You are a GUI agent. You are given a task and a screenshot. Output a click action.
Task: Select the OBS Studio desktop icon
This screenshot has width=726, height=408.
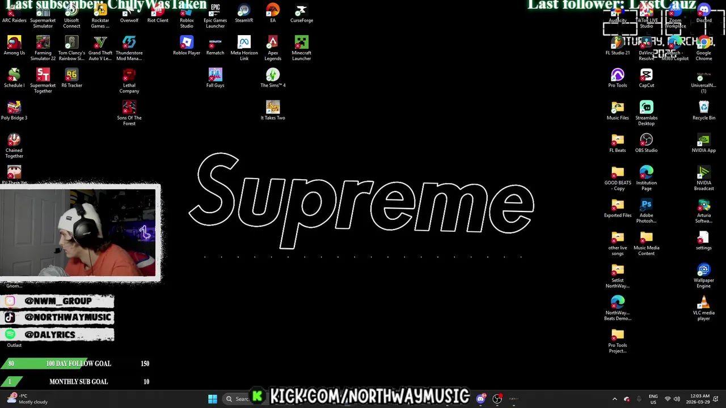click(647, 143)
